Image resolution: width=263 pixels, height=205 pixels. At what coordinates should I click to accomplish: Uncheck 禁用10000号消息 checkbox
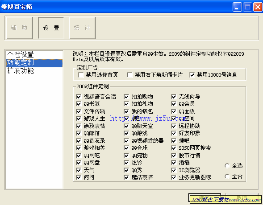[x=192, y=75]
